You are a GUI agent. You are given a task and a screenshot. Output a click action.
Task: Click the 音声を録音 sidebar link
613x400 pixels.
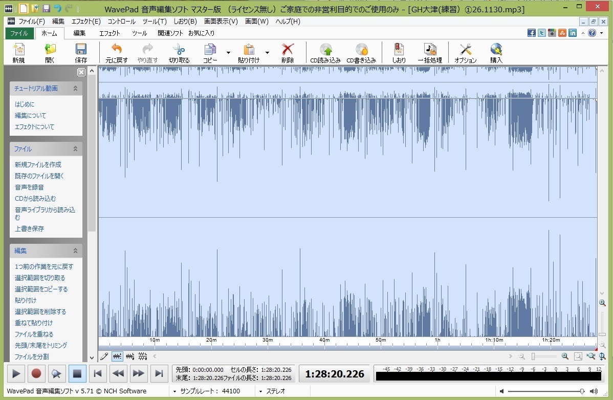[29, 187]
